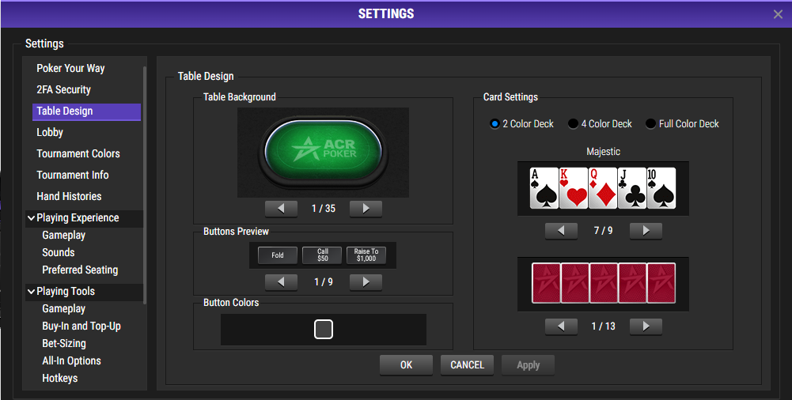Click the '1 / 35' background counter
Screen dimensions: 792x400
[x=324, y=209]
